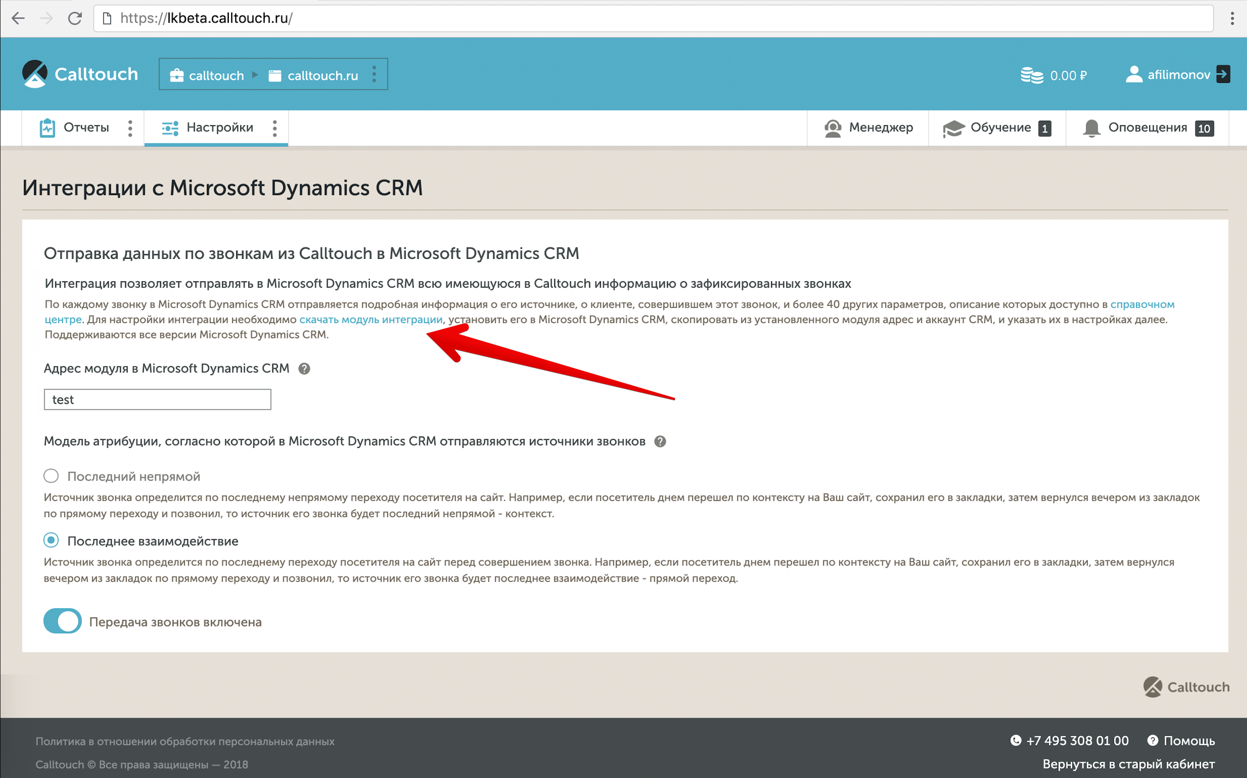The height and width of the screenshot is (778, 1247).
Task: Click the Передача звонков включена label
Action: coord(176,622)
